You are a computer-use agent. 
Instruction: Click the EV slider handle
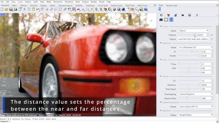point(192,52)
